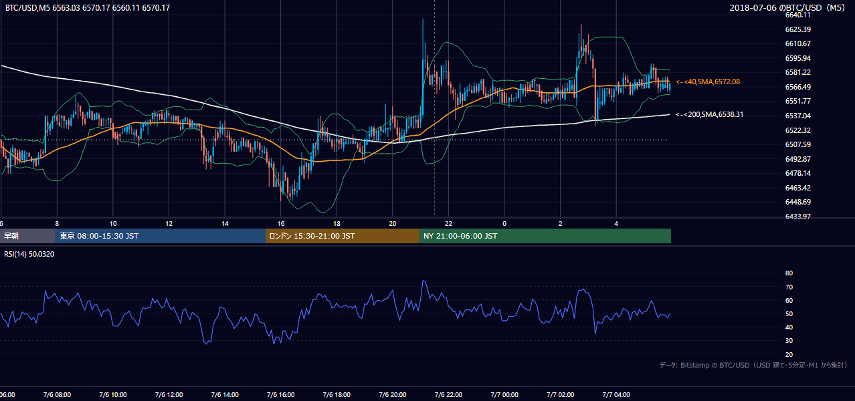The image size is (855, 401).
Task: Select the 7/7 00:00 bottom time label
Action: [x=505, y=395]
